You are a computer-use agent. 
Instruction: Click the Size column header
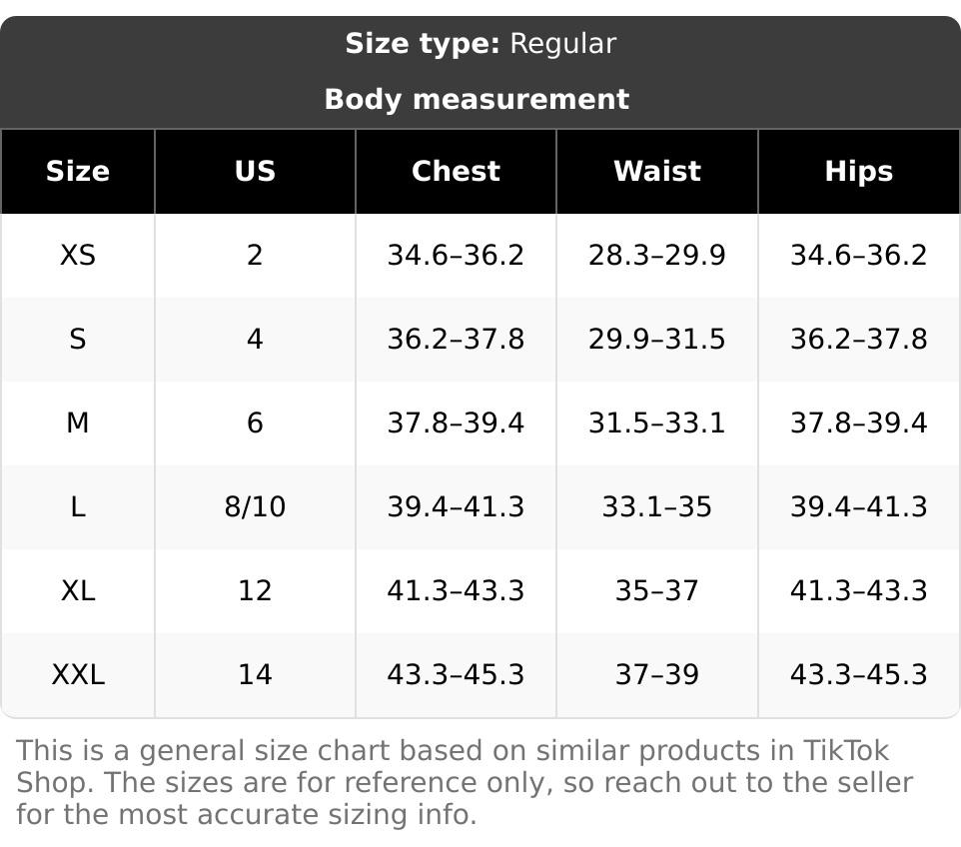78,171
